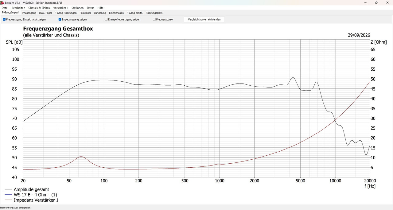Screen dimensions: 393x210
Task: Click the 65 Ohm axis value
Action: [x=373, y=49]
